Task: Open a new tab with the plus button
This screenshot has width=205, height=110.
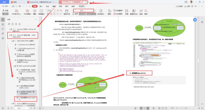Action: point(93,2)
